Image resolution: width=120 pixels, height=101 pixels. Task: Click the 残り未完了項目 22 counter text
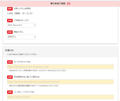(60, 4)
